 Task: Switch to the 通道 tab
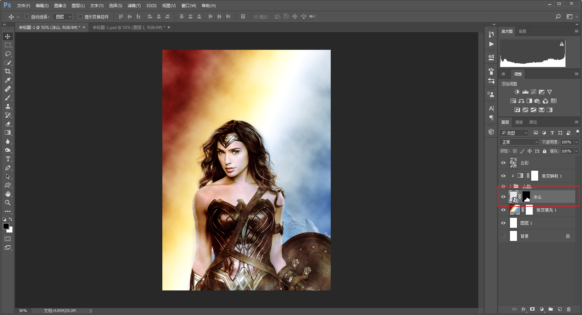point(519,122)
